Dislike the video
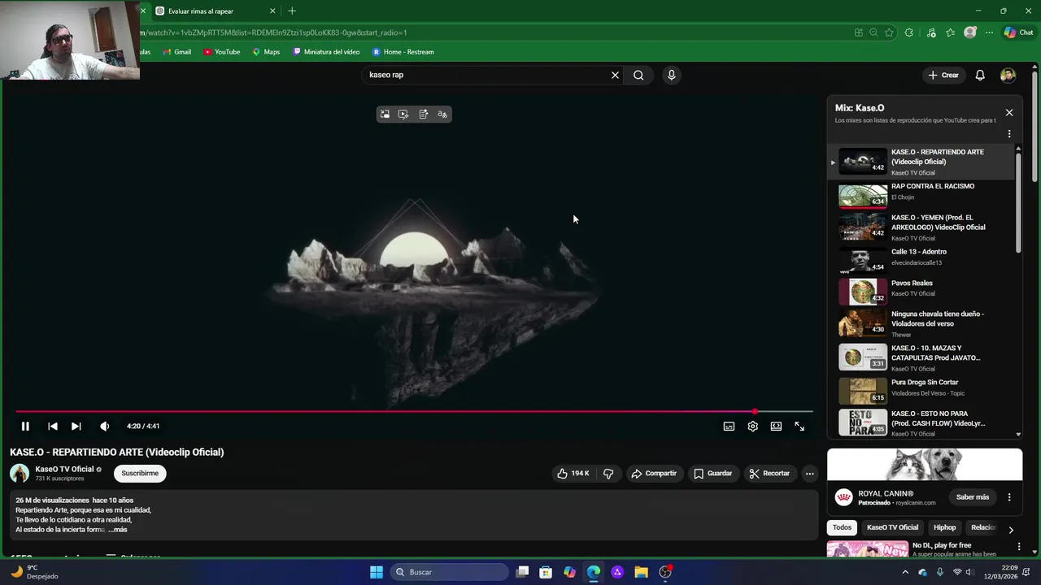Viewport: 1041px width, 585px height. (x=608, y=473)
